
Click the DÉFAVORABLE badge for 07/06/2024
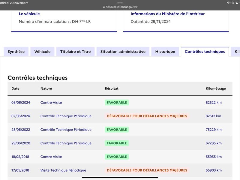(147, 116)
